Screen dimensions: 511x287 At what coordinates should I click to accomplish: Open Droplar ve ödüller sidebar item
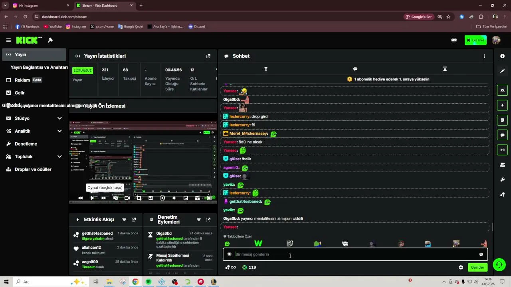[34, 169]
